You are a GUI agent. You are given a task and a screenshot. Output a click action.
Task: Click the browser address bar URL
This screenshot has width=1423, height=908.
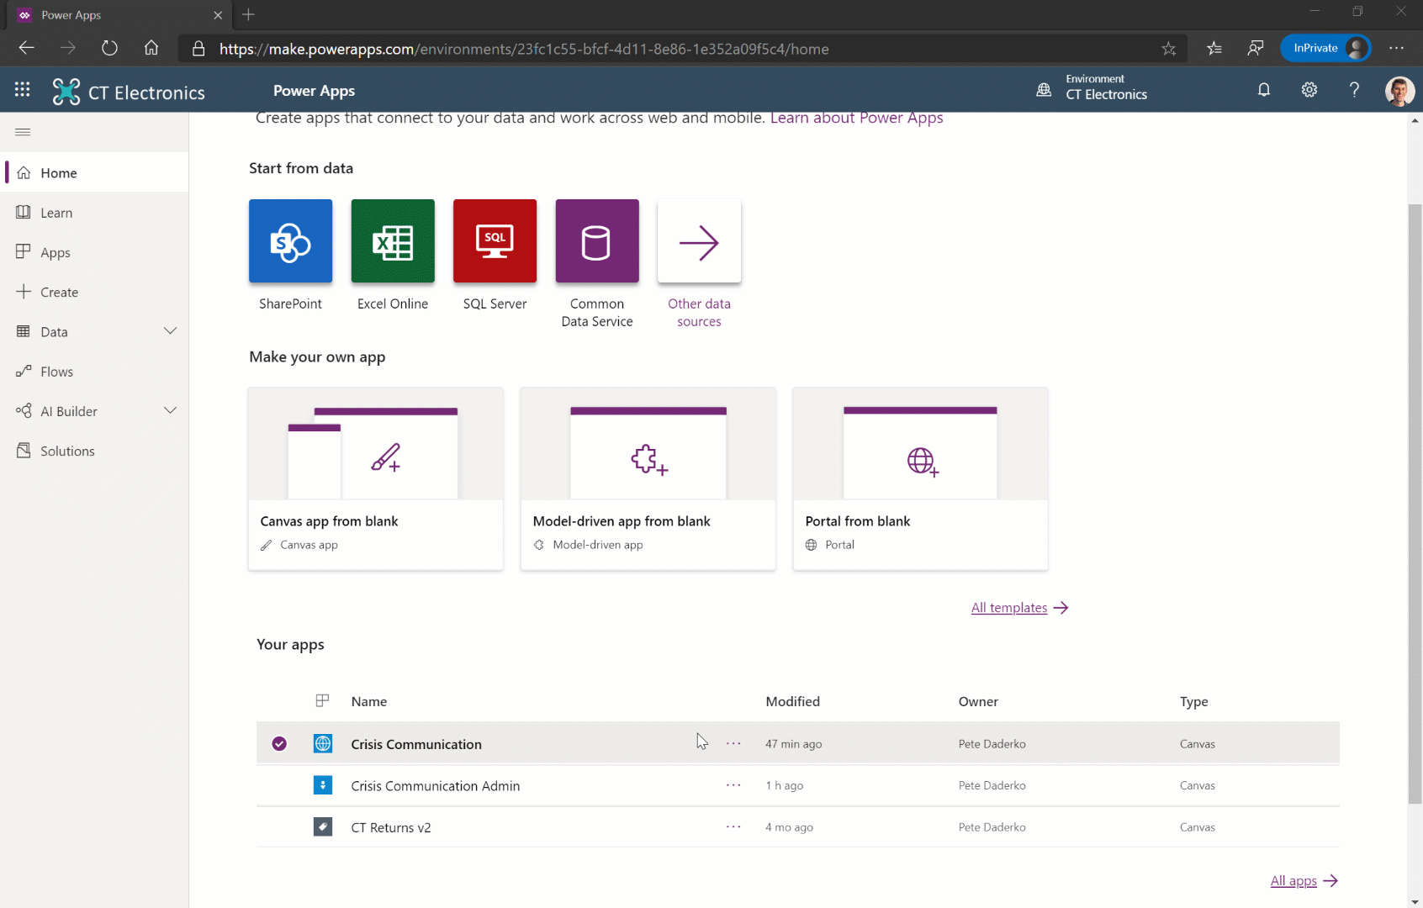(524, 49)
